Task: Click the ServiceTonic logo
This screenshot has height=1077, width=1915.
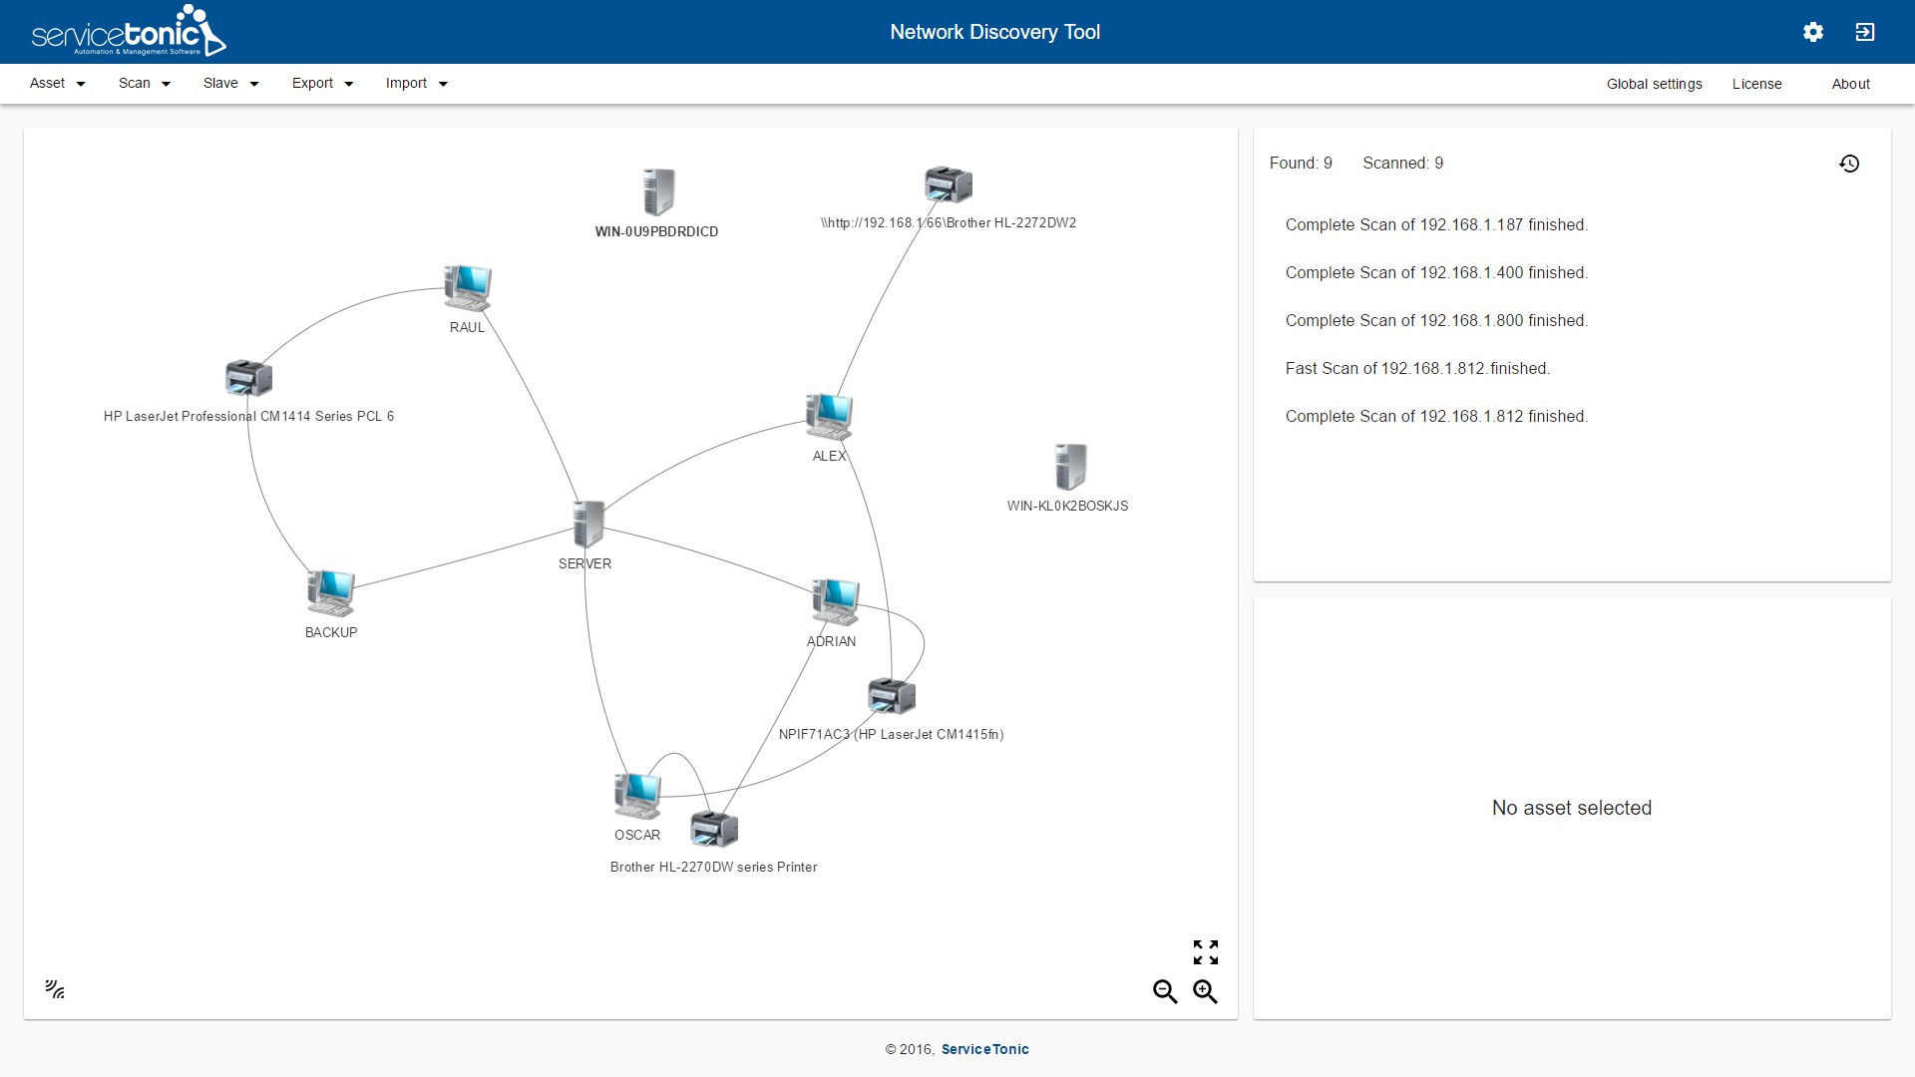Action: 128,30
